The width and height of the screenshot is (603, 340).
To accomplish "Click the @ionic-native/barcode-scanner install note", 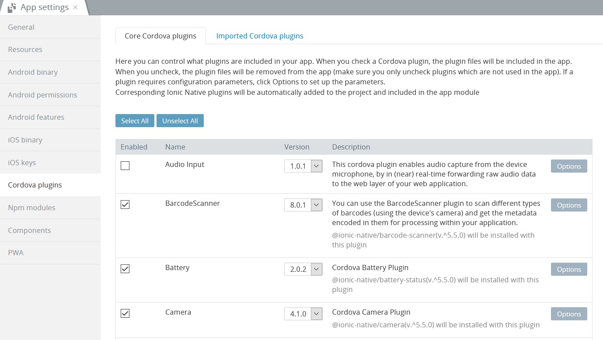I will (433, 240).
